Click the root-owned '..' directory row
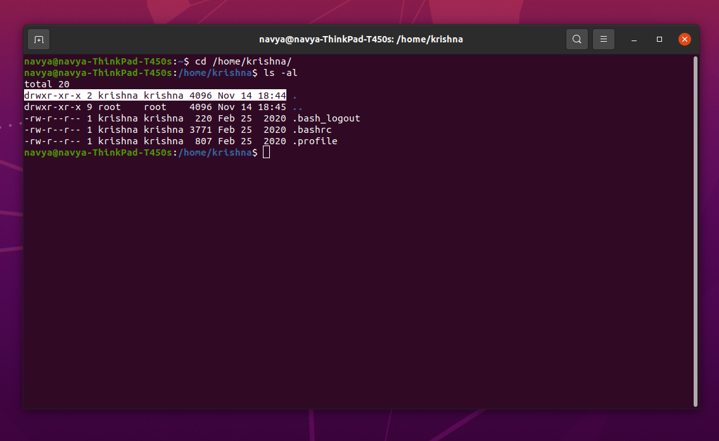Screen dimensions: 719x441 (163, 107)
